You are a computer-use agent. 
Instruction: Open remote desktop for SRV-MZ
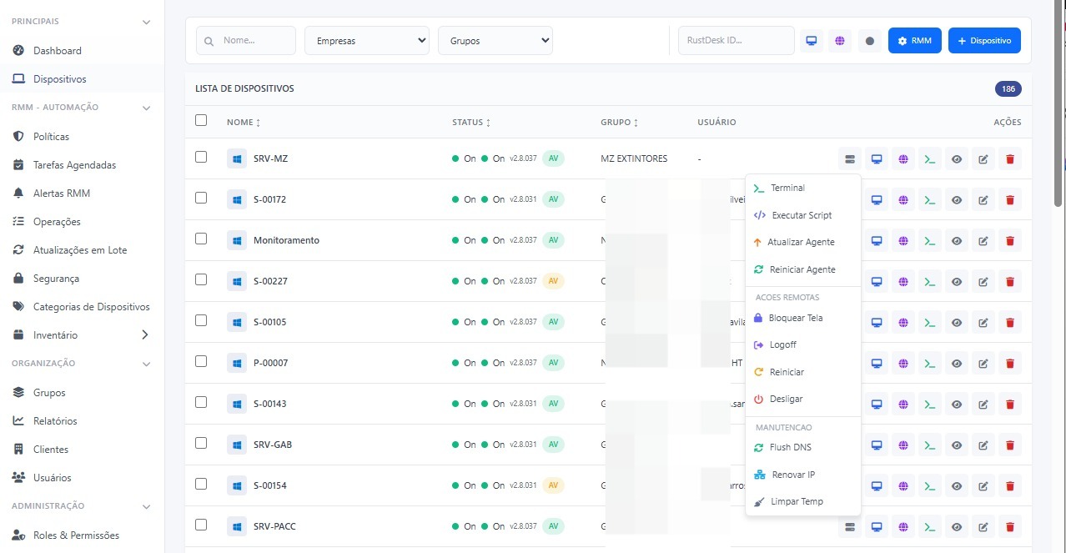pyautogui.click(x=877, y=158)
